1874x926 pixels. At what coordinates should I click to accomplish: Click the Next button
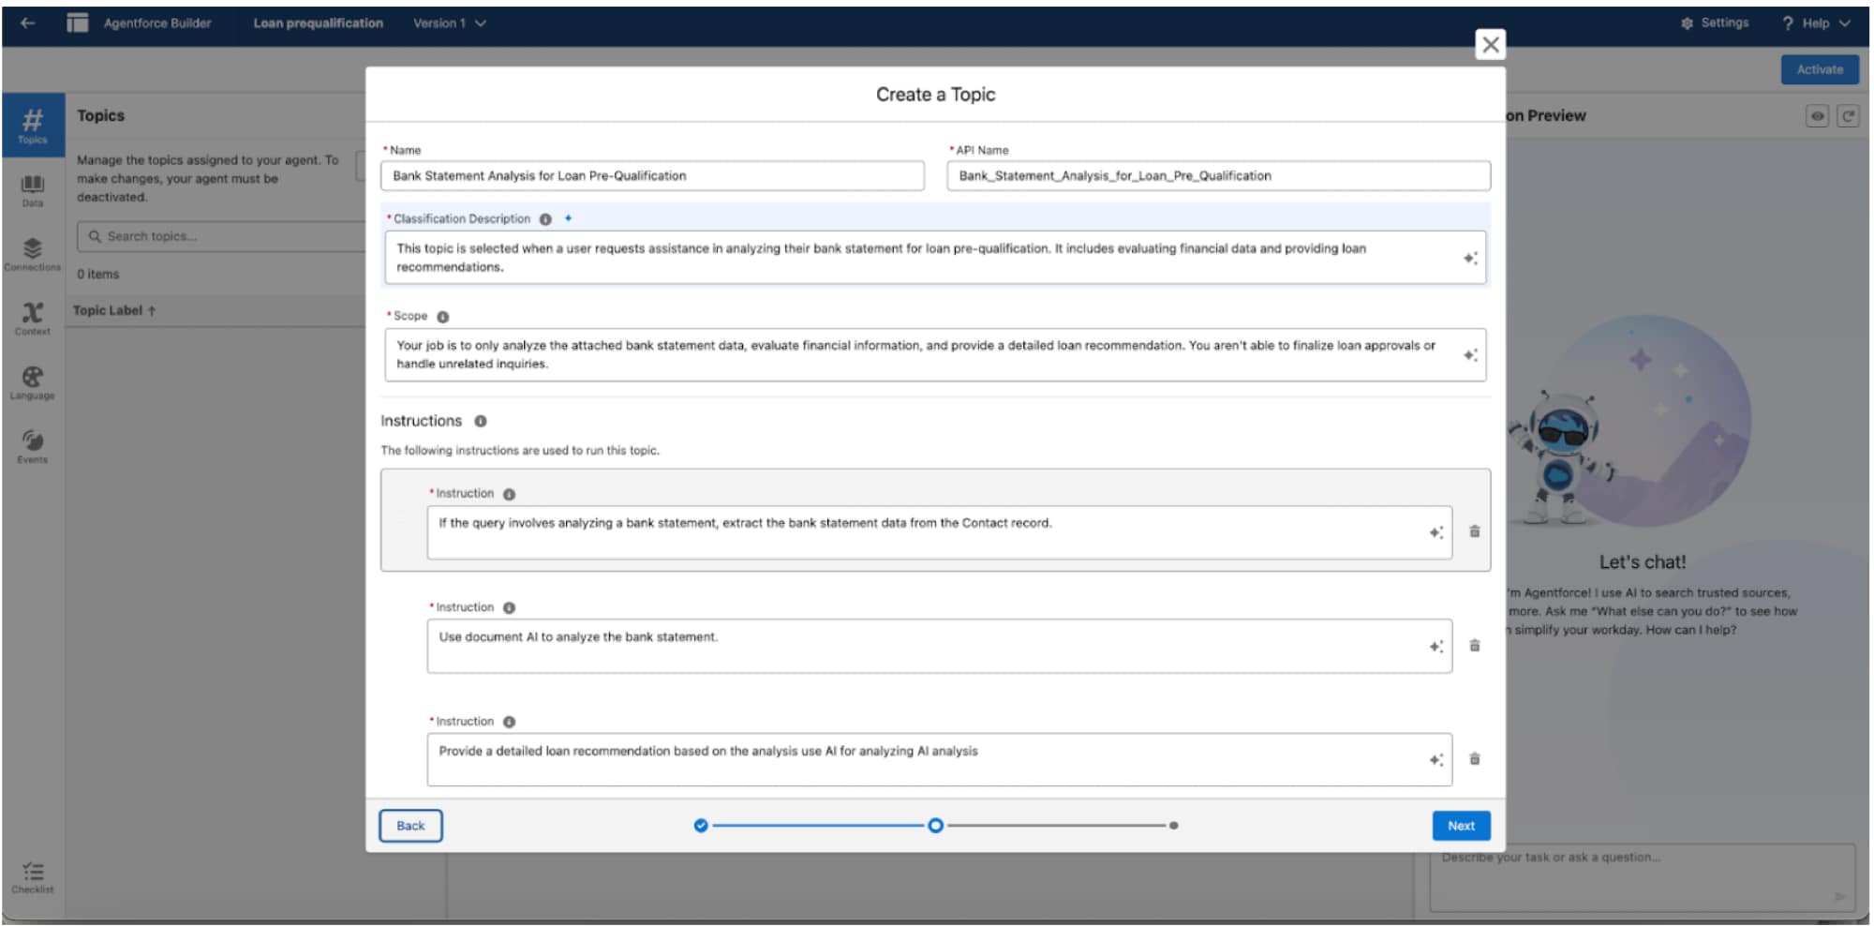[1460, 826]
